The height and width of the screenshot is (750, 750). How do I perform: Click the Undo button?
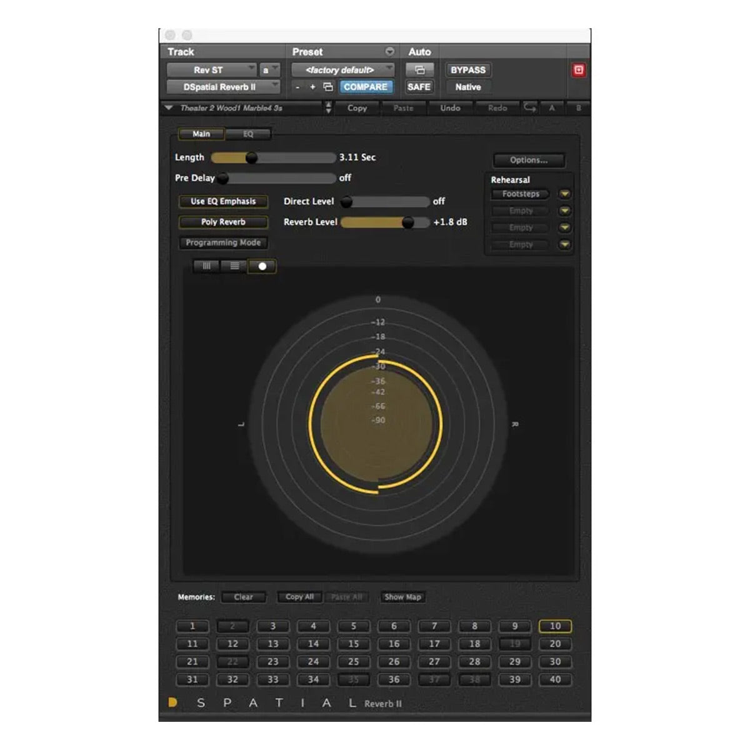[x=450, y=108]
